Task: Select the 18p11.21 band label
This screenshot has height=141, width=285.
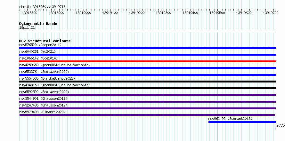Action: [x=27, y=28]
